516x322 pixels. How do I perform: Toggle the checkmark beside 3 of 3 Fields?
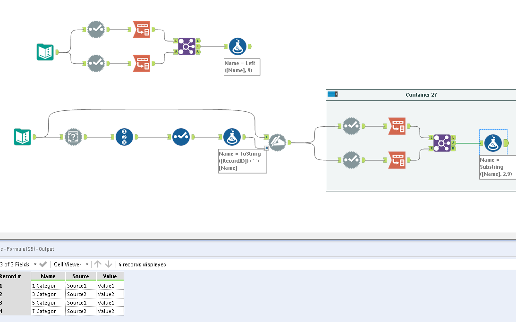click(x=43, y=264)
